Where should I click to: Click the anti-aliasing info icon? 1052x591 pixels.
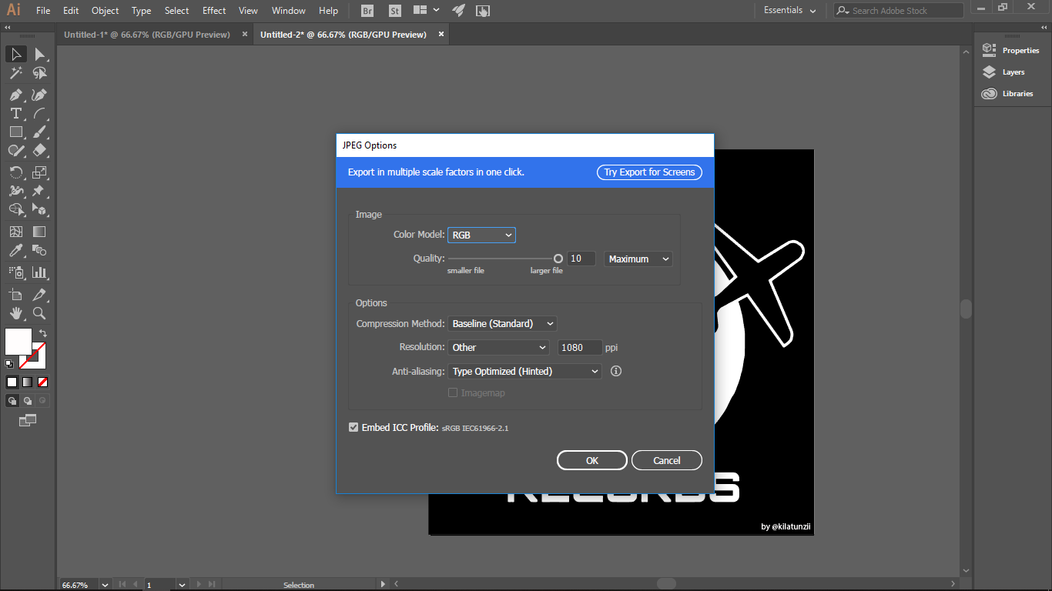pos(615,371)
